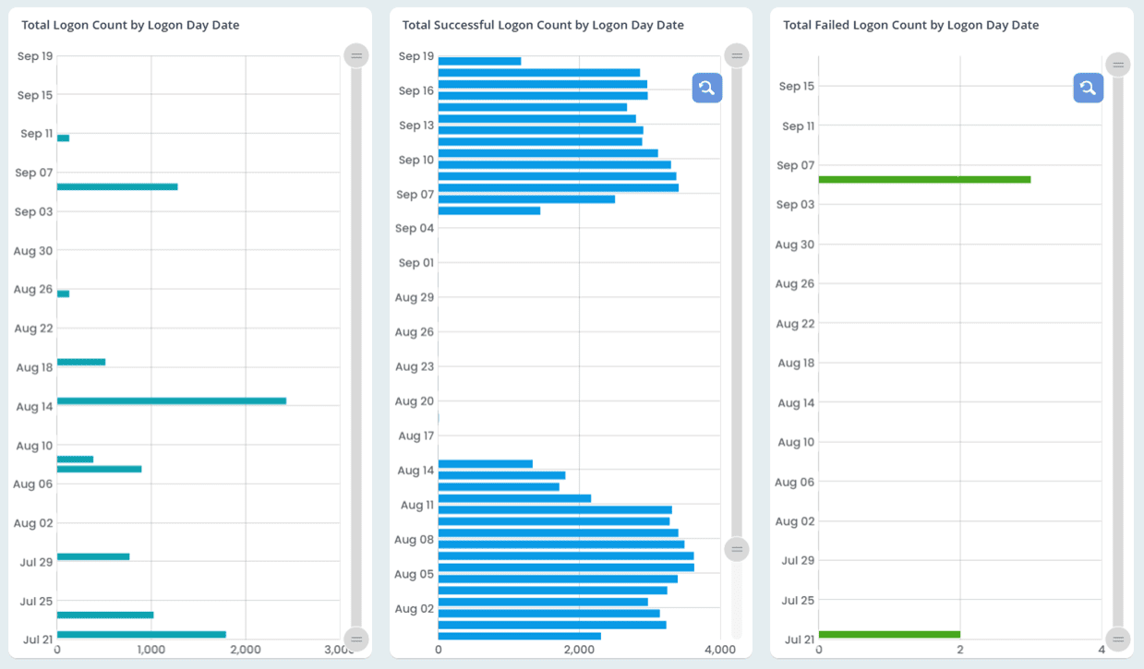1144x669 pixels.
Task: Click 'Total Successful Logon Count' chart title
Action: [x=543, y=25]
